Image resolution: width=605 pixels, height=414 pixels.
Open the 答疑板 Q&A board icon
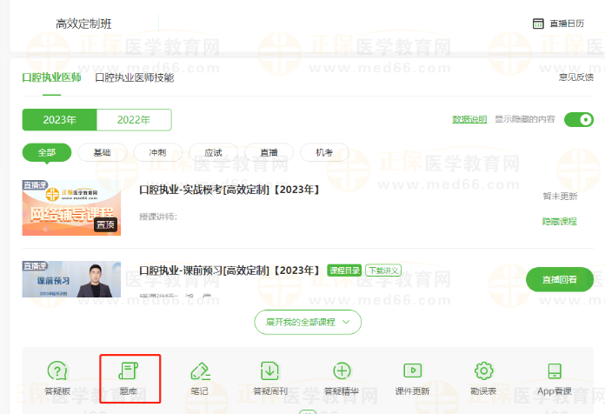pyautogui.click(x=57, y=372)
